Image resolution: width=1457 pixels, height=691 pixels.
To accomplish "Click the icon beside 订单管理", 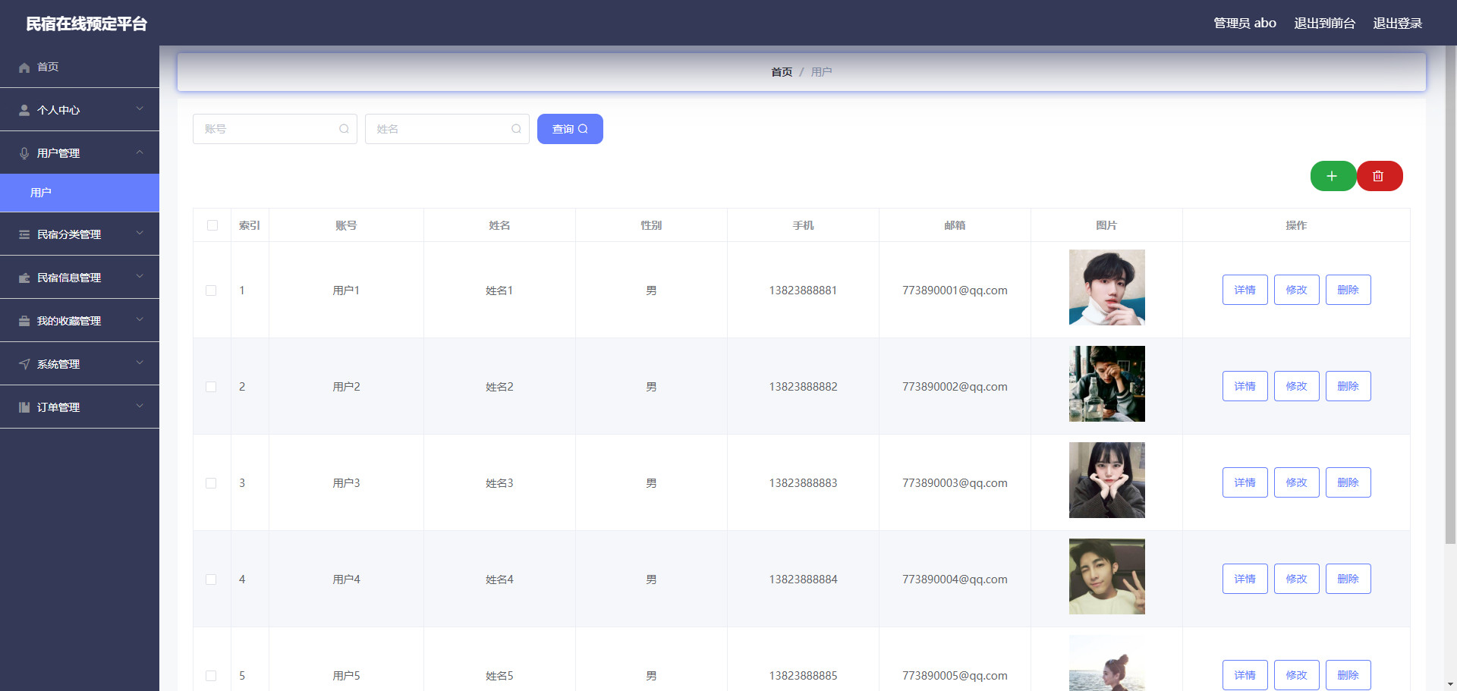I will click(24, 408).
